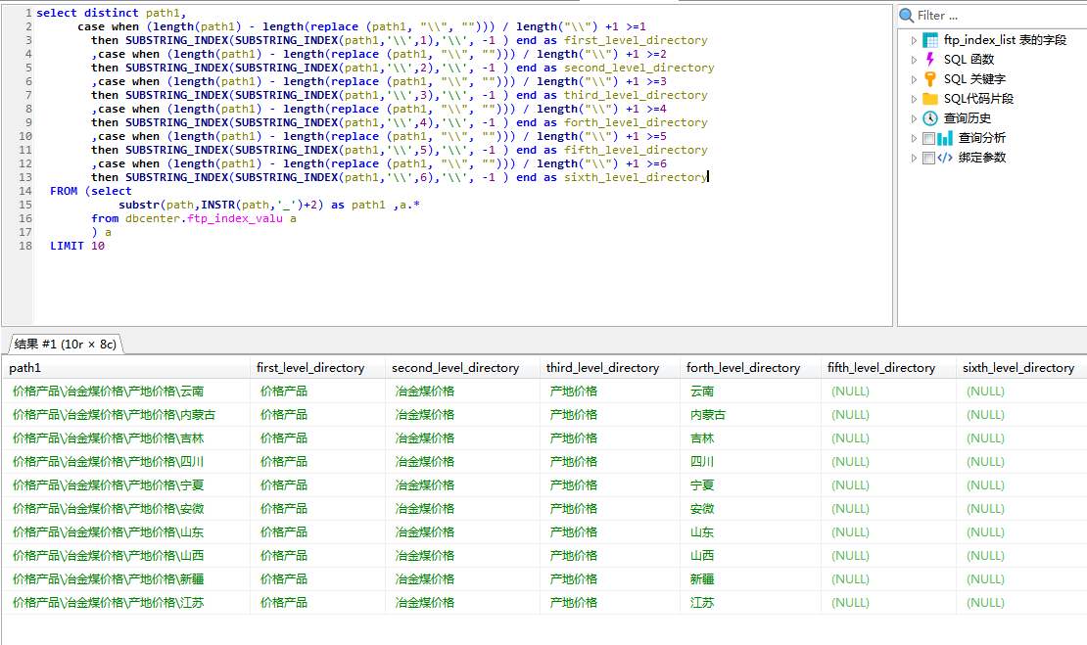Click the forth_level_directory cell 山东
The height and width of the screenshot is (645, 1087).
(x=750, y=532)
